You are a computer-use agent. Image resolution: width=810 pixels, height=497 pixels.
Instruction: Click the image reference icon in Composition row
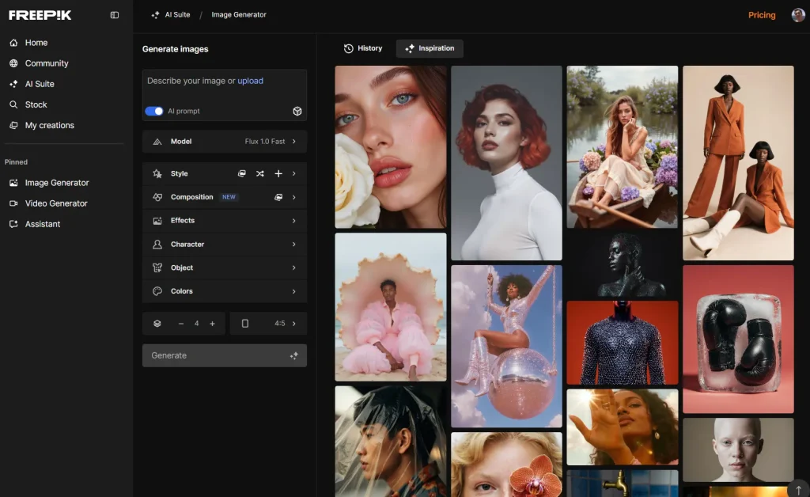pos(278,197)
